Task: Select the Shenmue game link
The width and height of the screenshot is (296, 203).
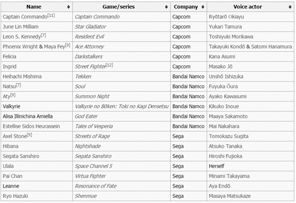Action: [85, 195]
